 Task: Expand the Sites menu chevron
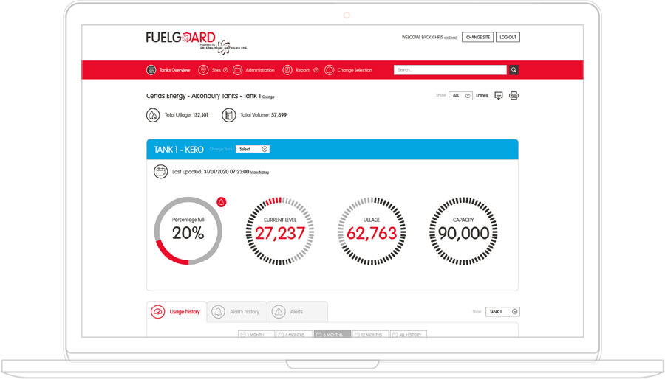pos(225,70)
